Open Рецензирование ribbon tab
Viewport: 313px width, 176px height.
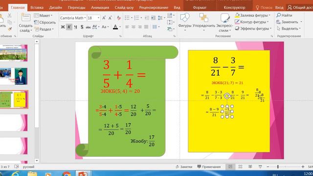coord(154,8)
